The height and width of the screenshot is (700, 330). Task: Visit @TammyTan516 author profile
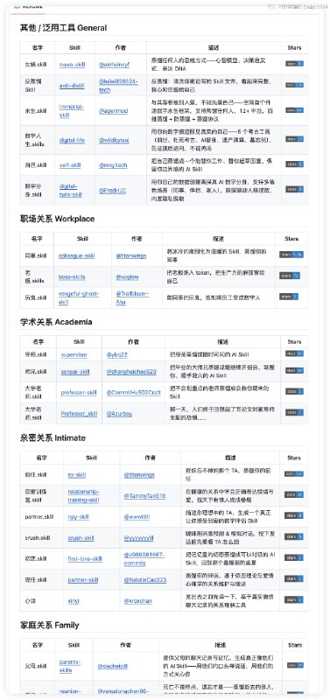click(144, 496)
